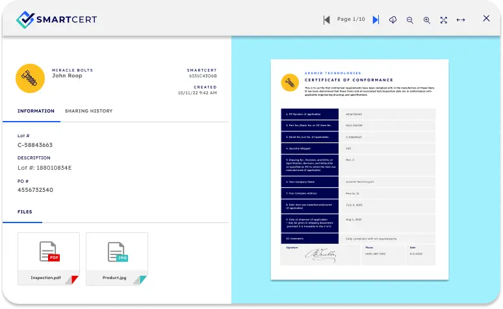Click SmartCert ID '6331C43D6B'
The image size is (503, 309).
coord(203,76)
